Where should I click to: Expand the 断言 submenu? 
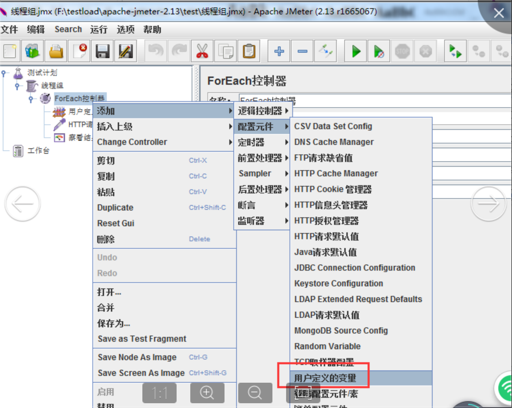click(263, 205)
